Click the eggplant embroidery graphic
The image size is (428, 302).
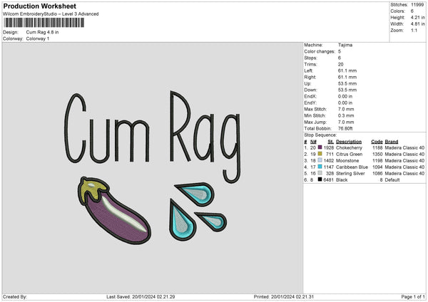(x=114, y=210)
